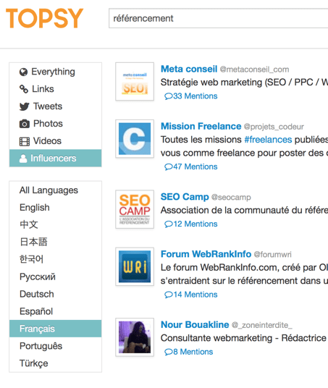Click the Twitter bird icon for Tweets
This screenshot has width=328, height=388.
[25, 106]
